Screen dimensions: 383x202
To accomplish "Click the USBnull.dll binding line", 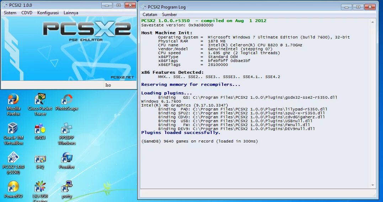I will tap(235, 121).
